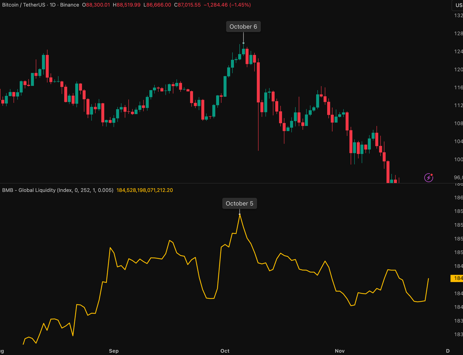Click the Oct label on the time axis
This screenshot has width=463, height=355.
pyautogui.click(x=225, y=351)
